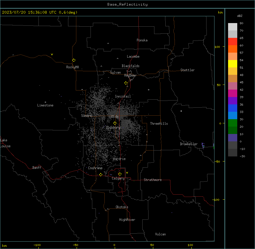The height and width of the screenshot is (249, 255).
Task: Click the yellow diamond marker above RockyMH
Action: tap(74, 60)
